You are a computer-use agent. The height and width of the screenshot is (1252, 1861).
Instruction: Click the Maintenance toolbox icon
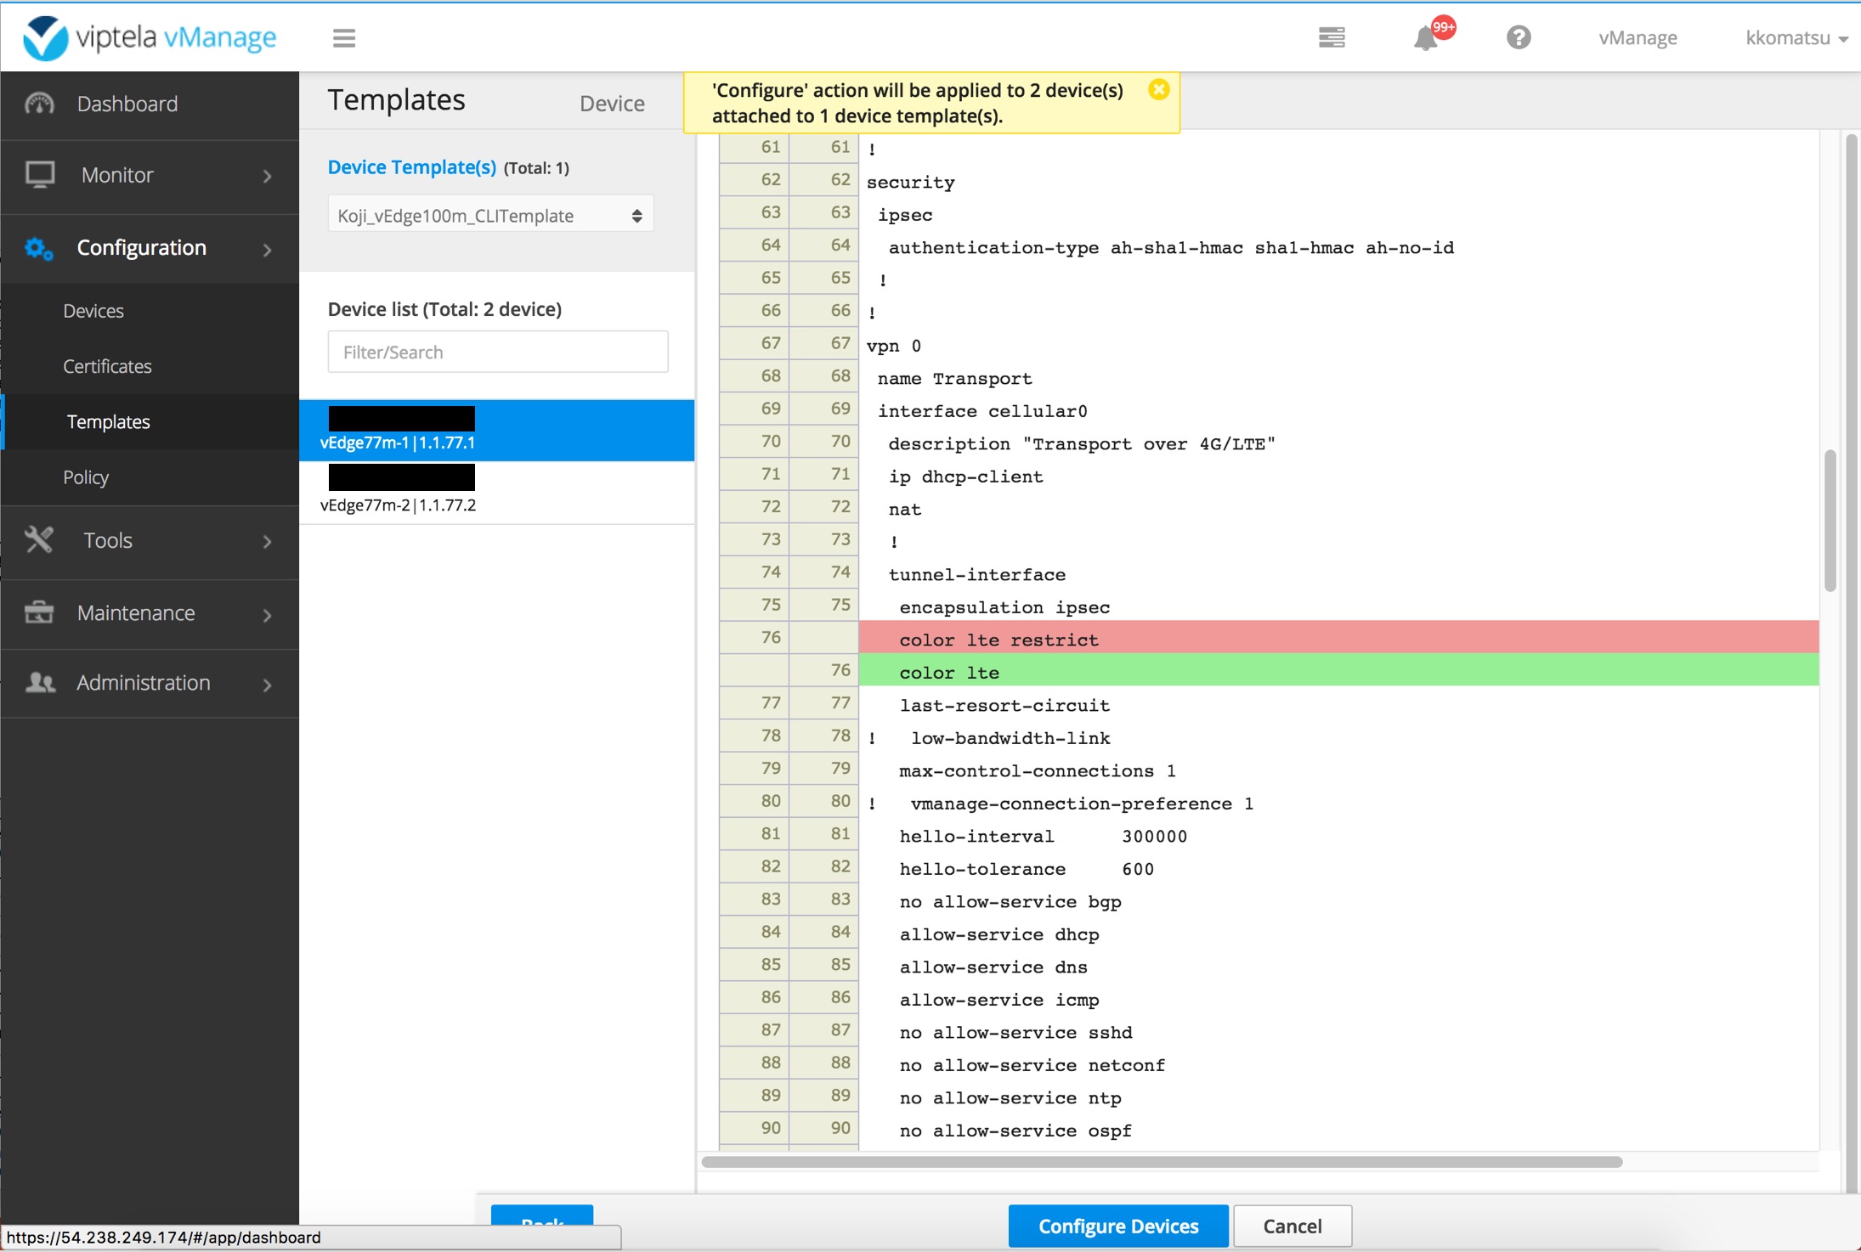coord(39,612)
